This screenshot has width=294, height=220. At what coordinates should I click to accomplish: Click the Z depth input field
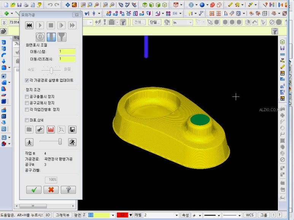click(x=99, y=215)
